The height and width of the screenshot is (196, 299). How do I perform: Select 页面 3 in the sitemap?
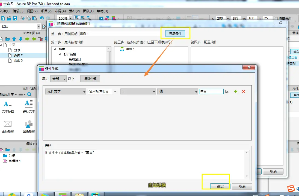tap(18, 60)
